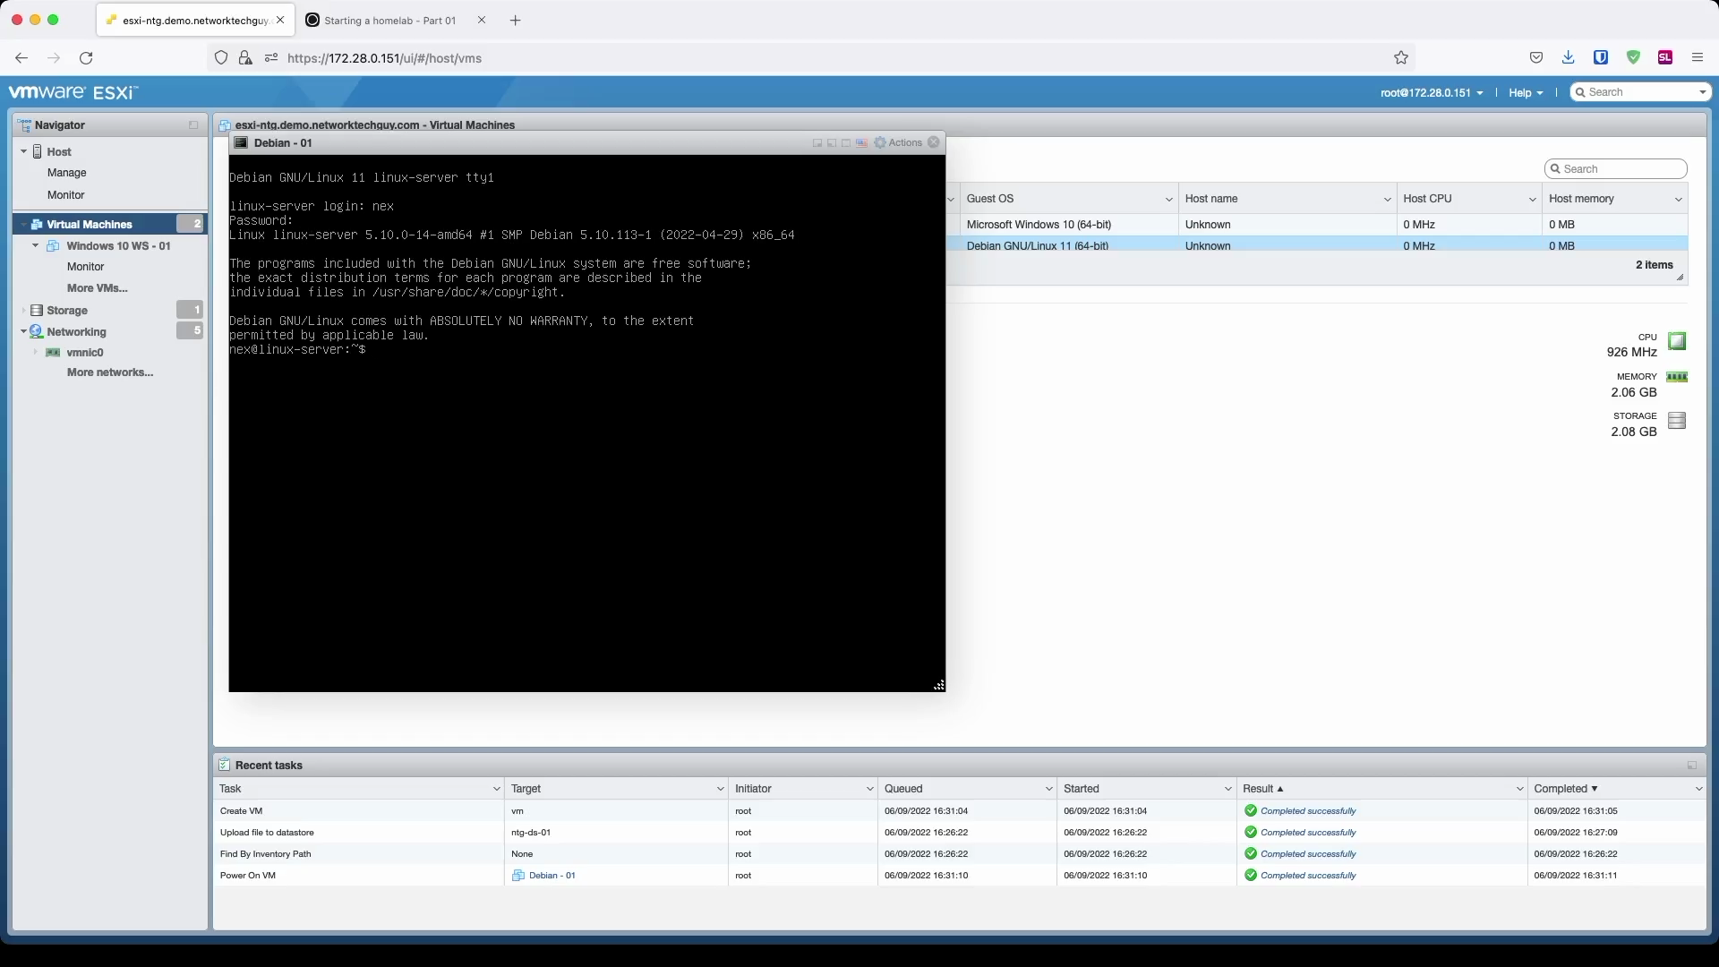This screenshot has width=1719, height=967.
Task: Open the Guest OS column dropdown
Action: [x=1168, y=199]
